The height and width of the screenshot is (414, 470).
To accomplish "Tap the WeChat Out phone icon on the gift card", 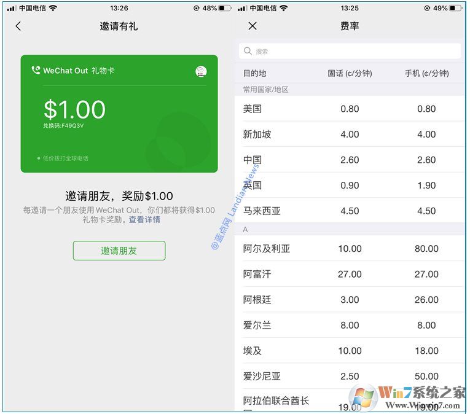I will point(36,70).
